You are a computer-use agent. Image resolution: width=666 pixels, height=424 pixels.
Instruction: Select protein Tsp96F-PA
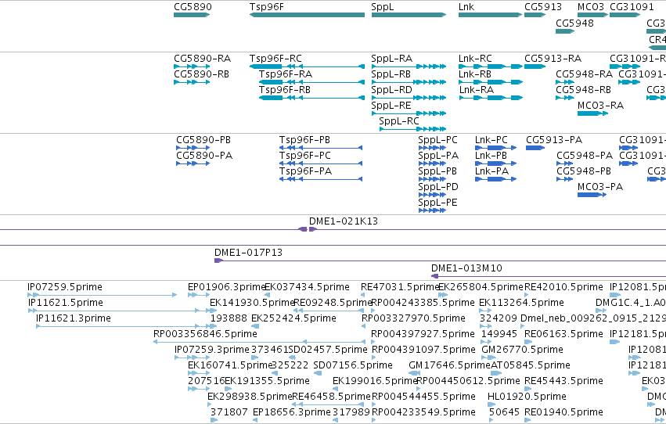point(321,179)
